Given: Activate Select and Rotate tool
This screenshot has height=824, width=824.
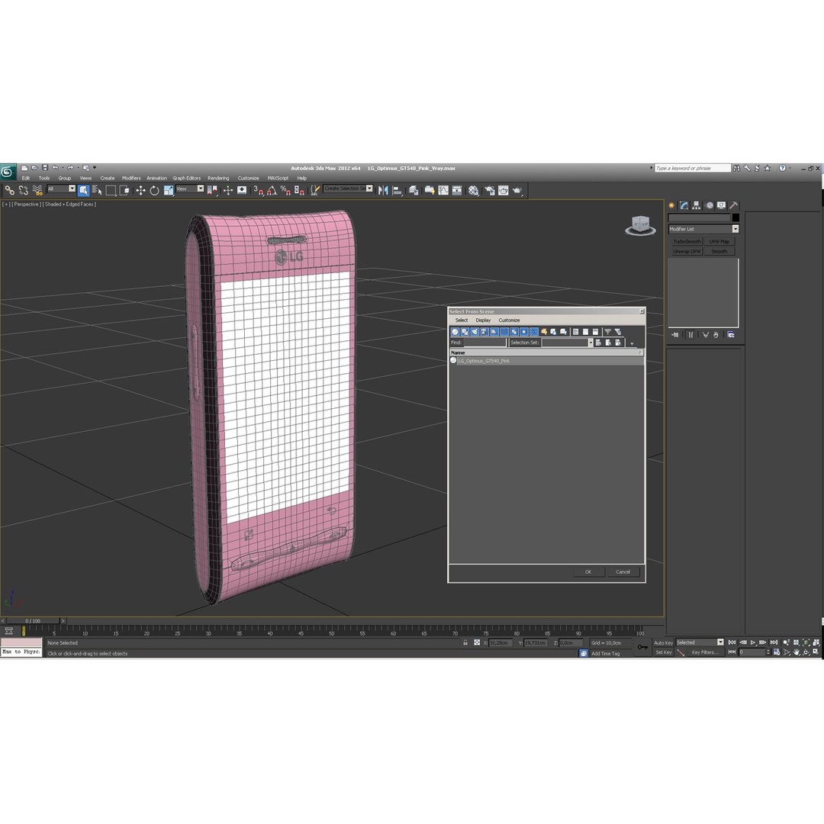Looking at the screenshot, I should tap(154, 190).
